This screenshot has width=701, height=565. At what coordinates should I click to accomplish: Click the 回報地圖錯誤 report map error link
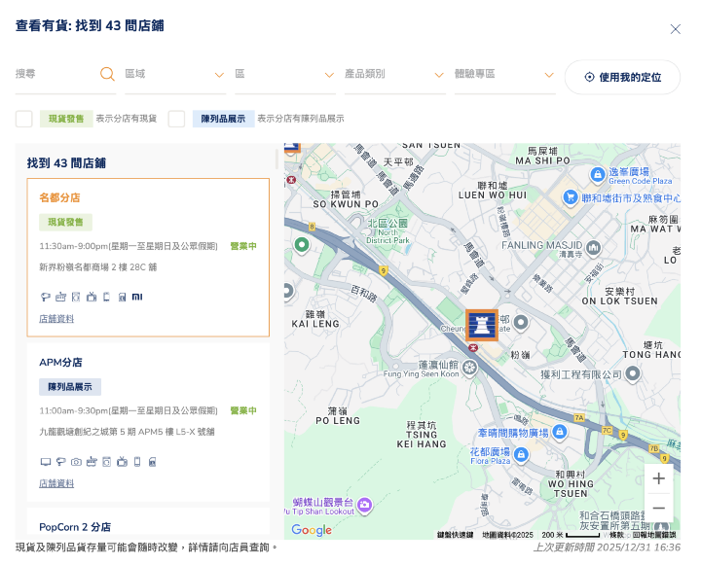653,535
